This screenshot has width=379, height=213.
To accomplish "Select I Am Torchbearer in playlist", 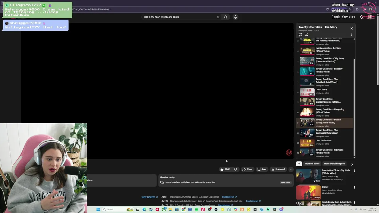I will [x=325, y=143].
